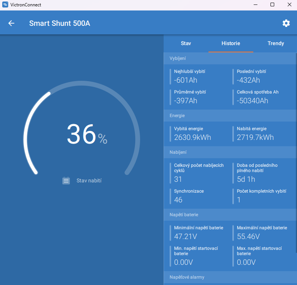This screenshot has width=297, height=285.
Task: Select the Nejhlubší vybití value -601Ah
Action: (185, 80)
